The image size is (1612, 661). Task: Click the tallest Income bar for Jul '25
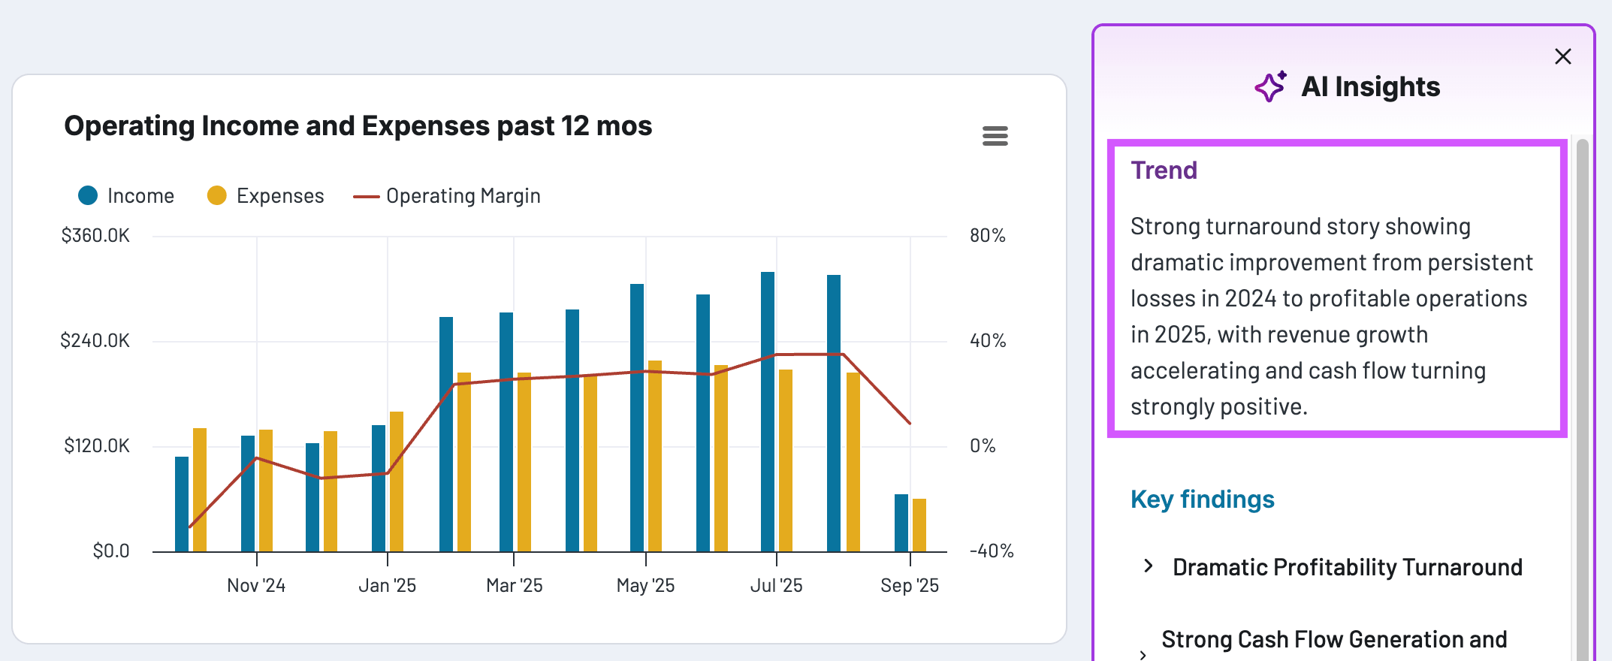[x=767, y=413]
